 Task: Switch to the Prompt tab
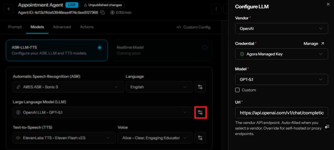(15, 27)
